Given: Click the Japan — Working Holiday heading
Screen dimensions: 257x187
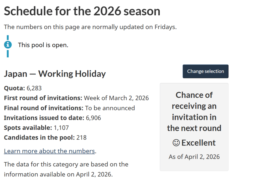Looking at the screenshot, I should 55,74.
